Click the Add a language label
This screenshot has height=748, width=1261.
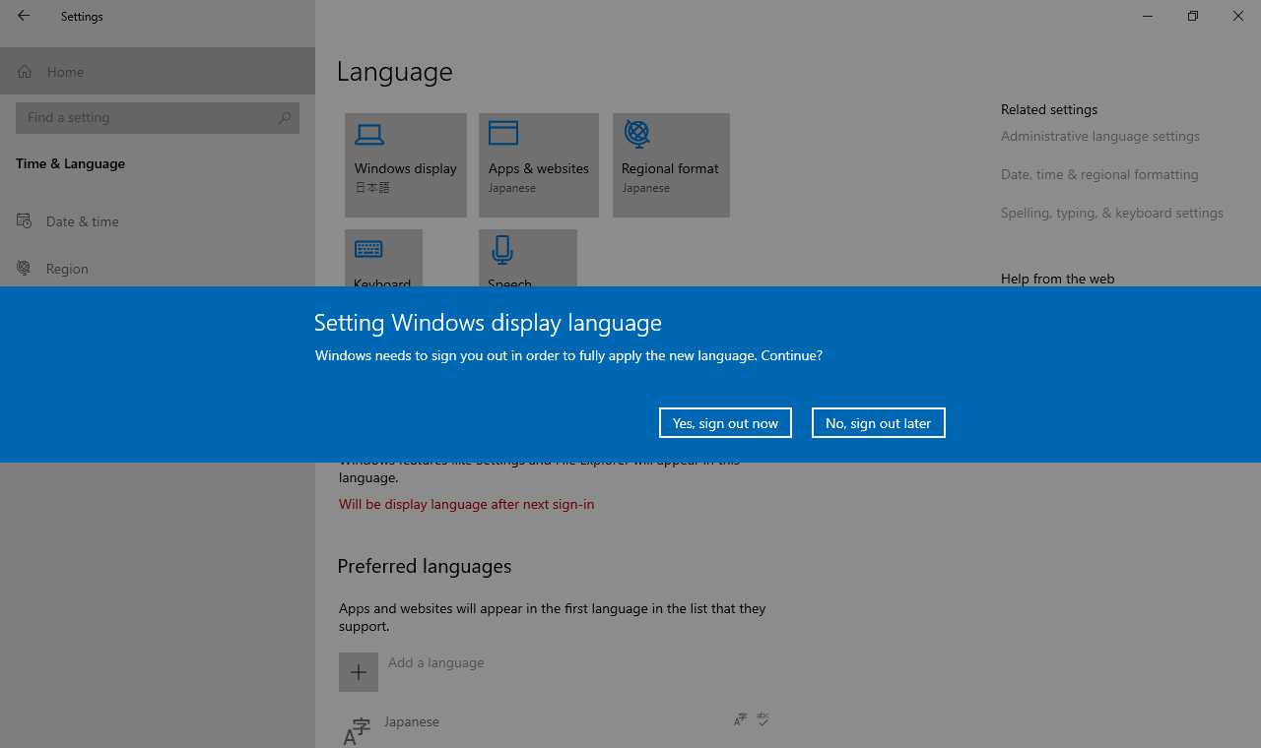click(436, 663)
